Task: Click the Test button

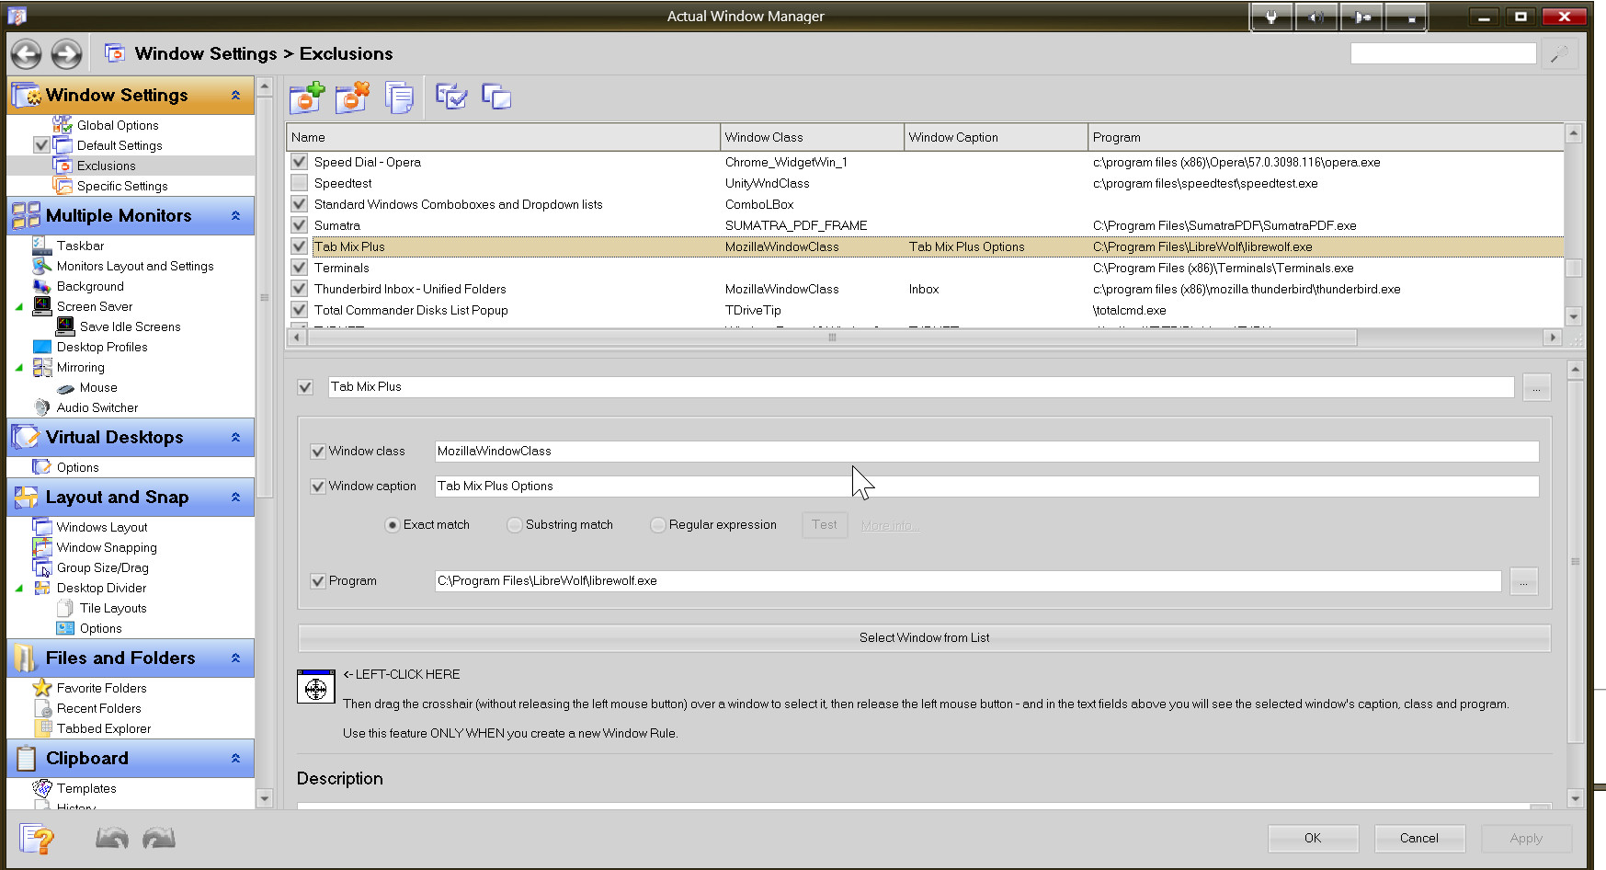Action: pos(825,525)
